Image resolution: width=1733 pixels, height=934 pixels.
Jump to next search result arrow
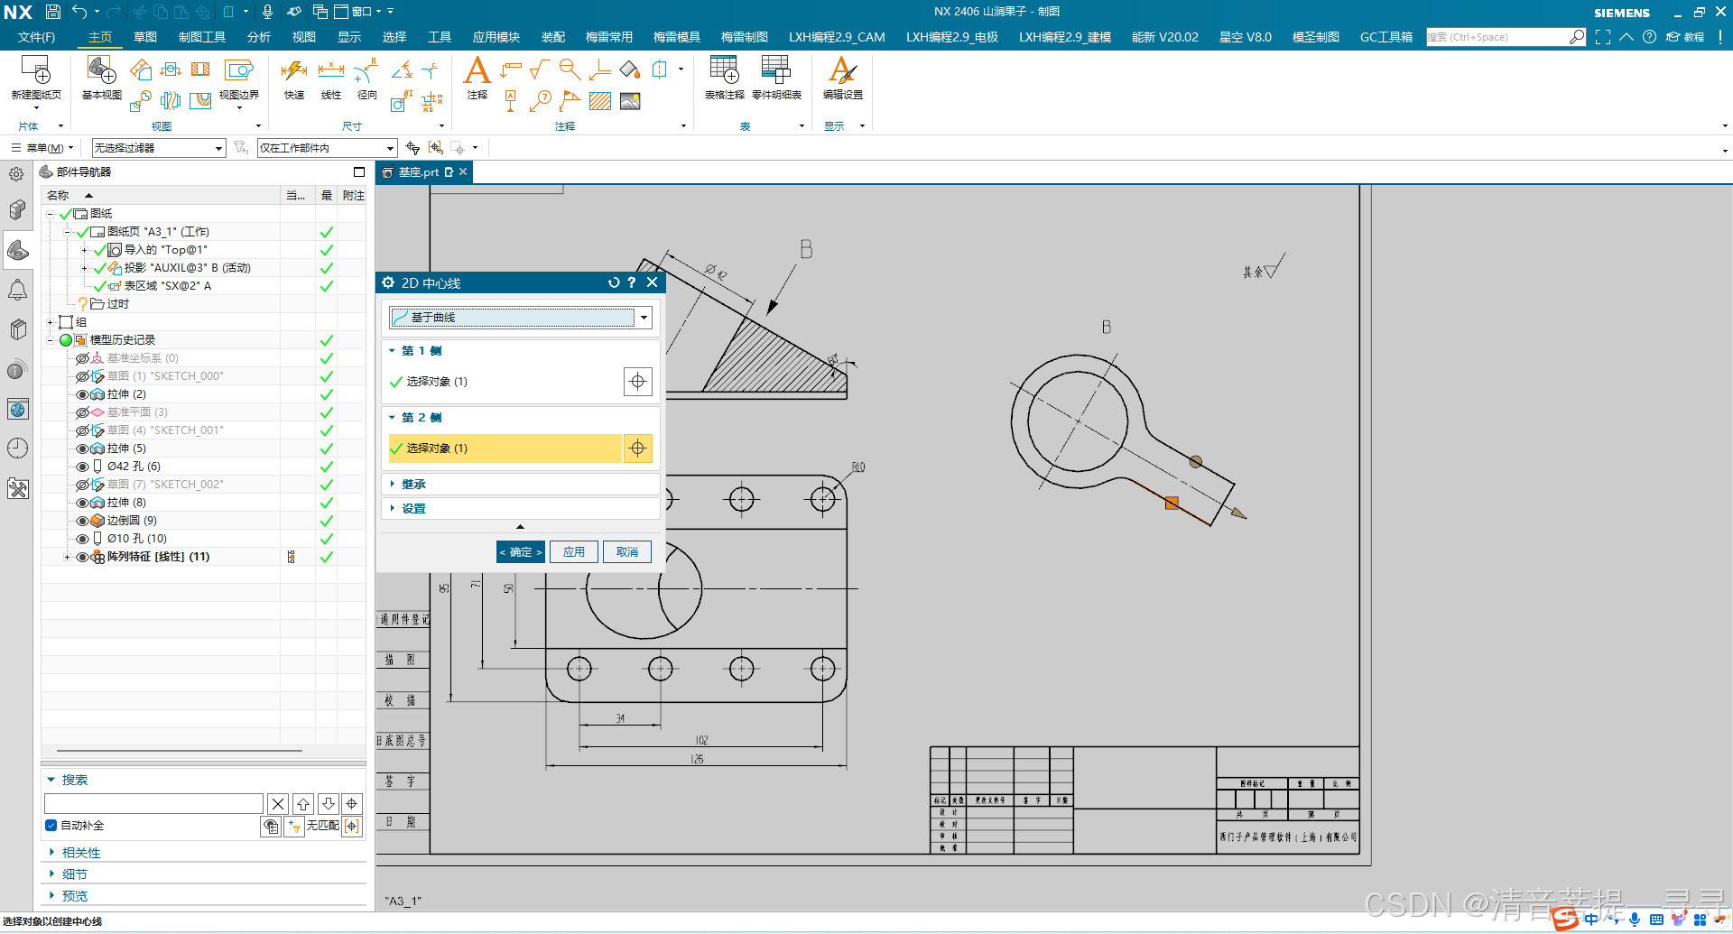(x=329, y=803)
